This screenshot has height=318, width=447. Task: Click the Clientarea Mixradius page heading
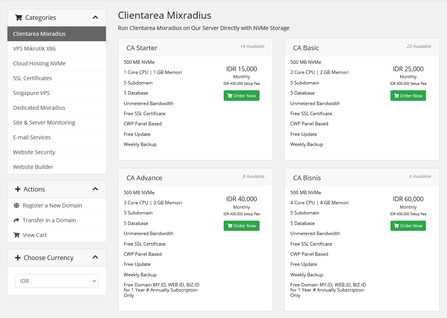click(x=164, y=15)
